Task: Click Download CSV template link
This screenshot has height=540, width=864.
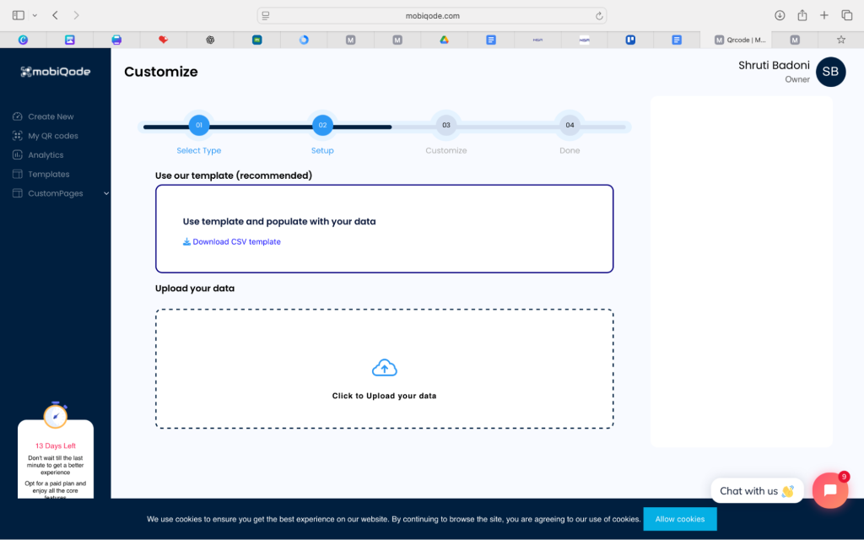Action: [x=236, y=242]
